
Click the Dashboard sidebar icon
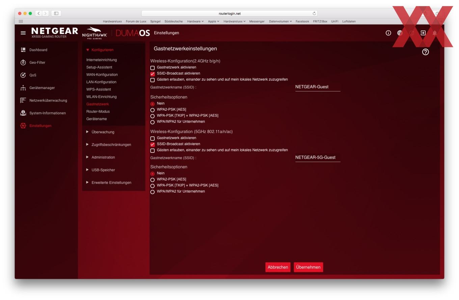point(23,50)
